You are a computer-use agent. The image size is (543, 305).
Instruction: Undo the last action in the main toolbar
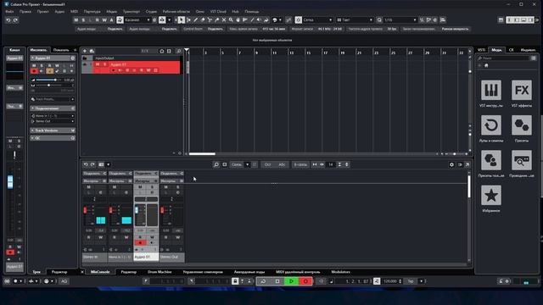(8, 20)
